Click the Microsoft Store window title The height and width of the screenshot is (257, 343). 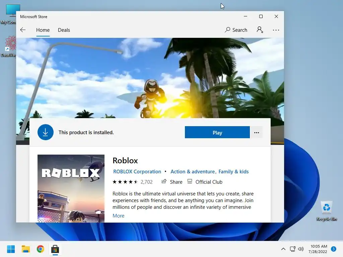point(34,17)
